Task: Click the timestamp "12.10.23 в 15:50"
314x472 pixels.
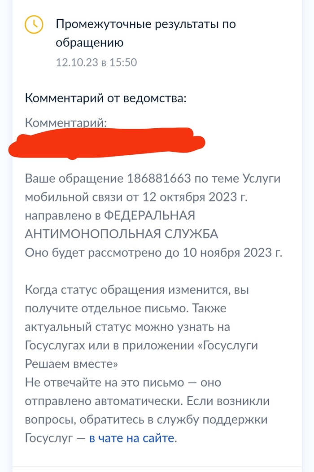Action: 96,62
